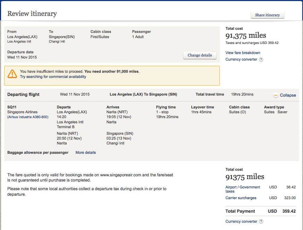
Task: Click the orange minus icon beside Collapse
Action: point(276,95)
